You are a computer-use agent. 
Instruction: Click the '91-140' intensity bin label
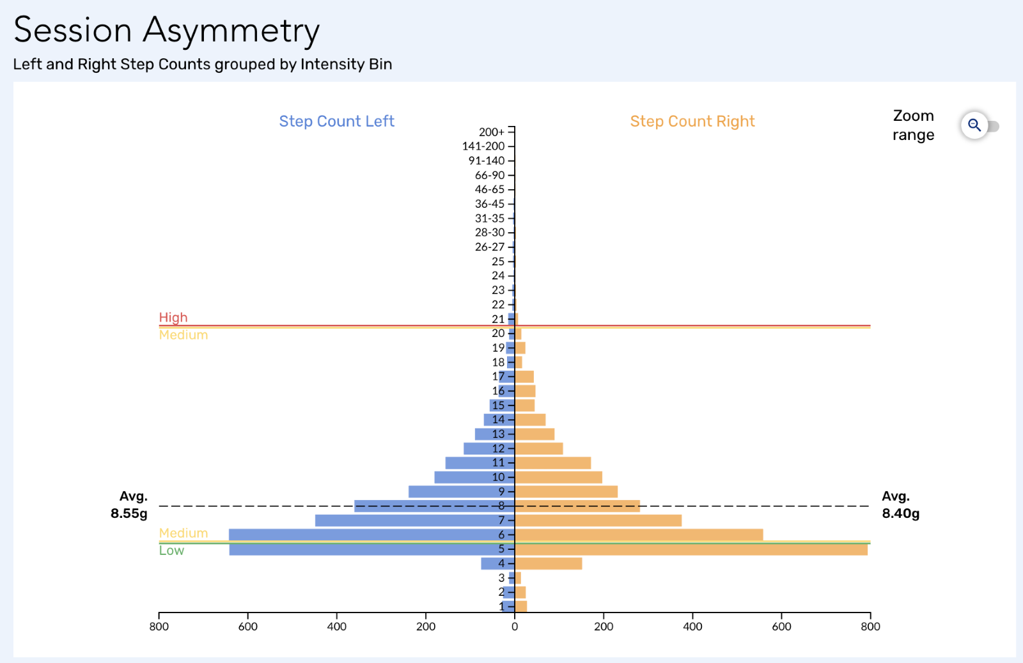click(487, 160)
